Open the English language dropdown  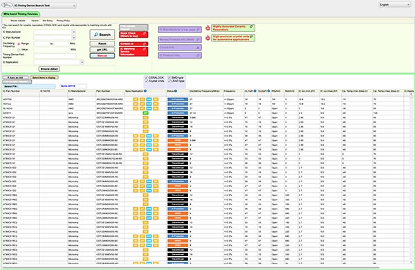[x=394, y=5]
